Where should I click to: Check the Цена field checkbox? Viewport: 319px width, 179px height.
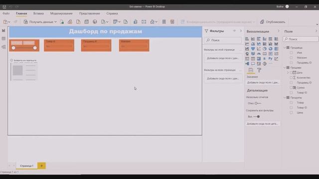[291, 113]
